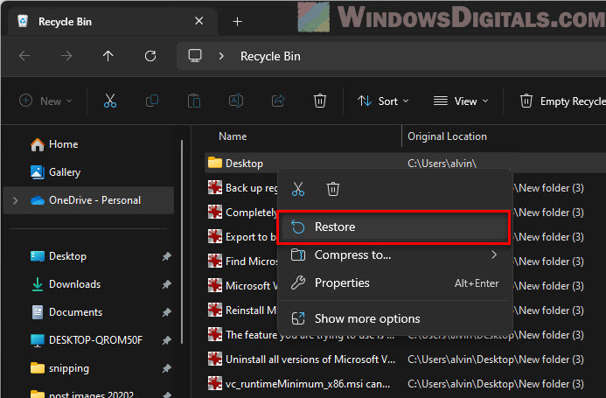Click the delete trash icon in context menu
Screen dimensions: 606x398
tap(333, 189)
